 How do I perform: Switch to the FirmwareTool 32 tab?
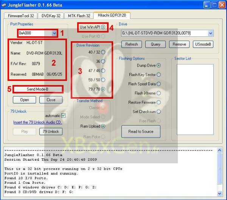(x=21, y=16)
